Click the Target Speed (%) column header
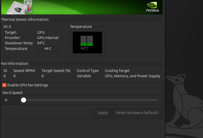Screen dimensions: 203x138 point(56,71)
